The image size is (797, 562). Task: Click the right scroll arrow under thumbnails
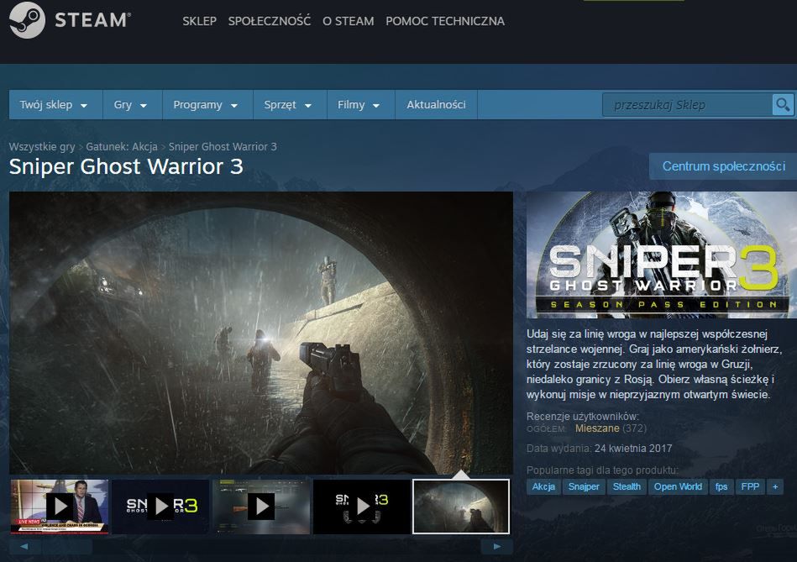pos(496,547)
